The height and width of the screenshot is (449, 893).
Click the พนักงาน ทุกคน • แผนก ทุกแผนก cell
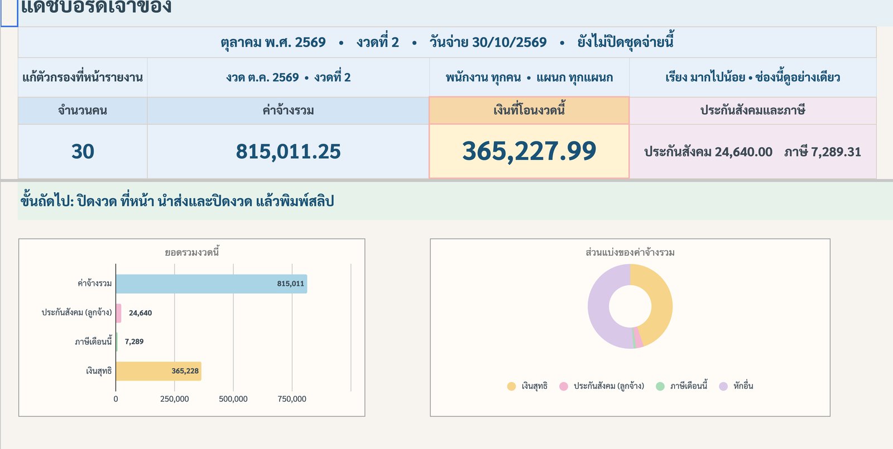pyautogui.click(x=529, y=77)
